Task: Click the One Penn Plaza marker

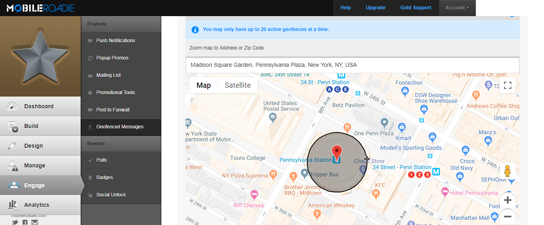Action: (x=385, y=122)
